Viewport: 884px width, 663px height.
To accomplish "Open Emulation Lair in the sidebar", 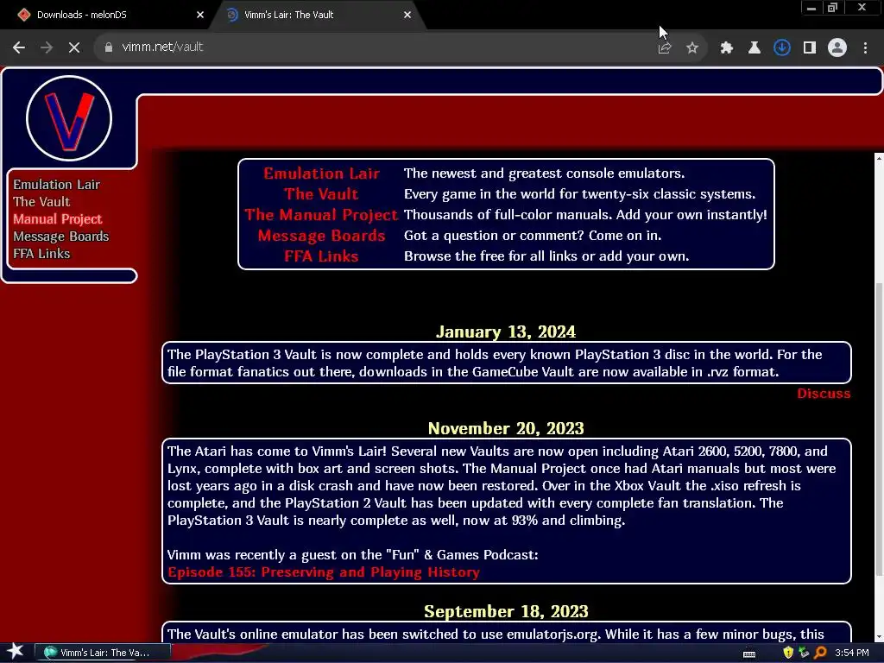I will [x=56, y=185].
